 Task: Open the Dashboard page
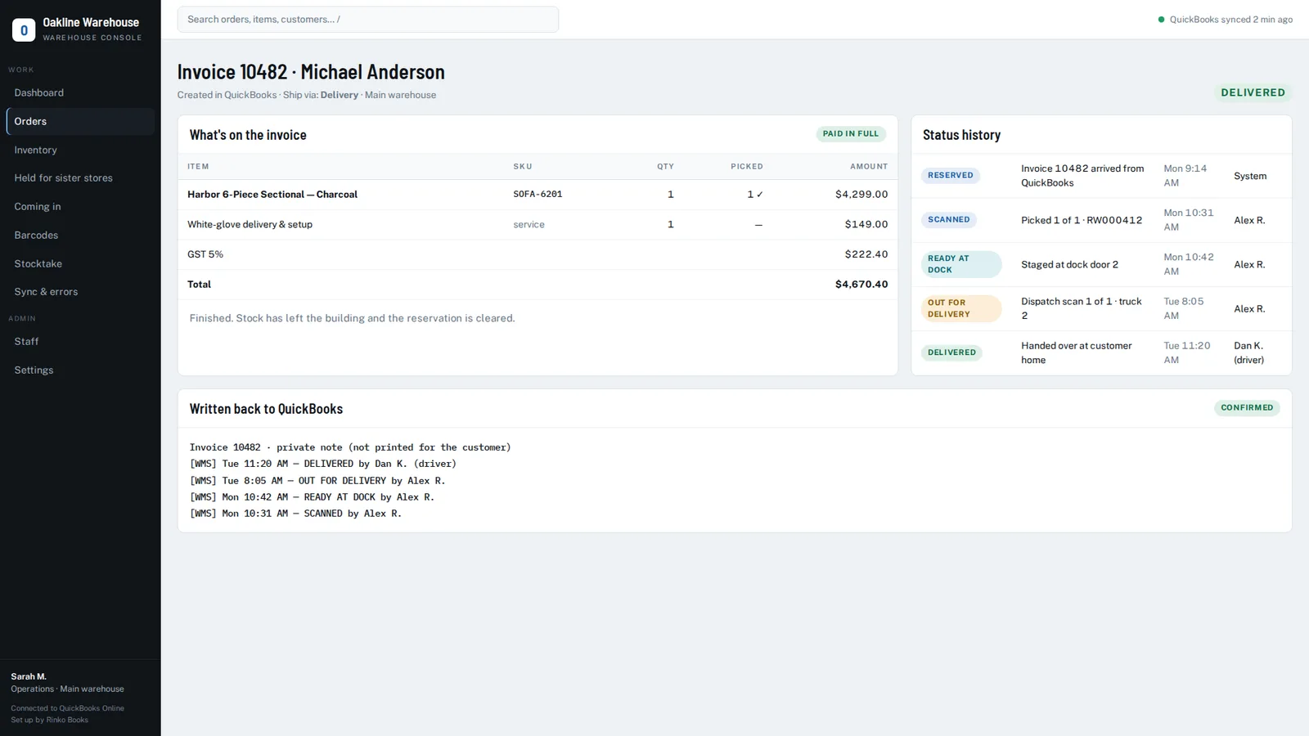(x=80, y=93)
